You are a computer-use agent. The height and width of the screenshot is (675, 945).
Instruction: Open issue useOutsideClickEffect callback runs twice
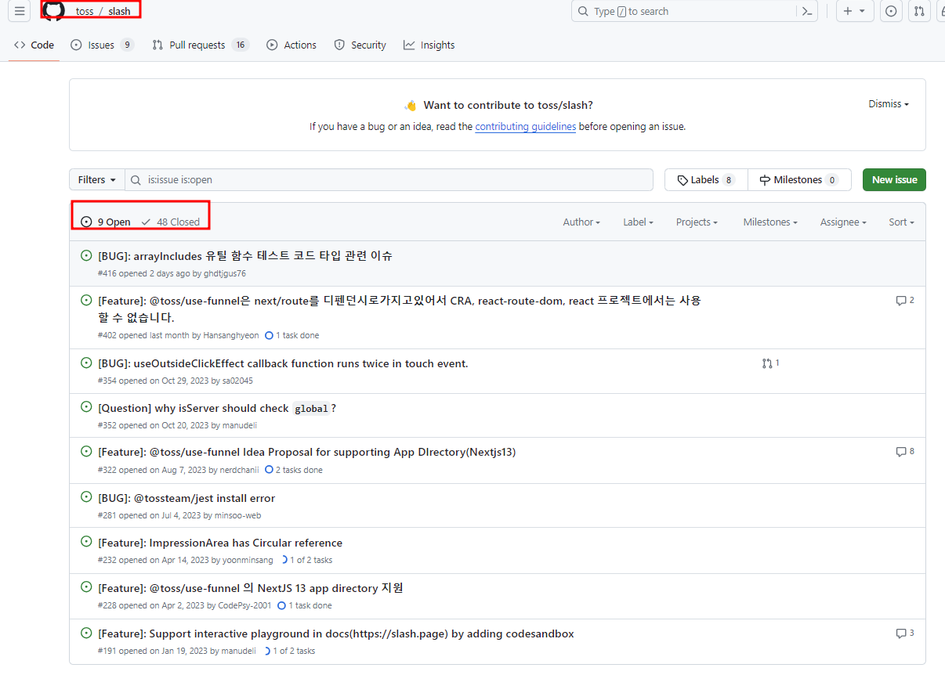click(283, 363)
